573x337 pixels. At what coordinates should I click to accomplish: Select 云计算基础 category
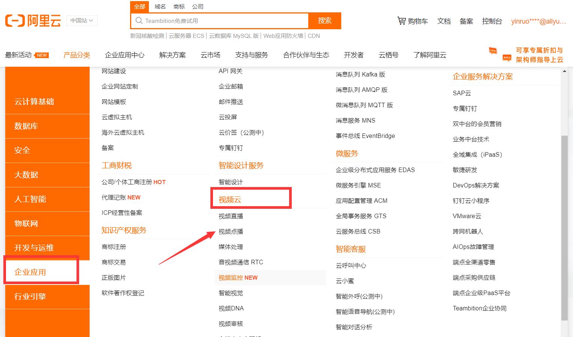[47, 102]
